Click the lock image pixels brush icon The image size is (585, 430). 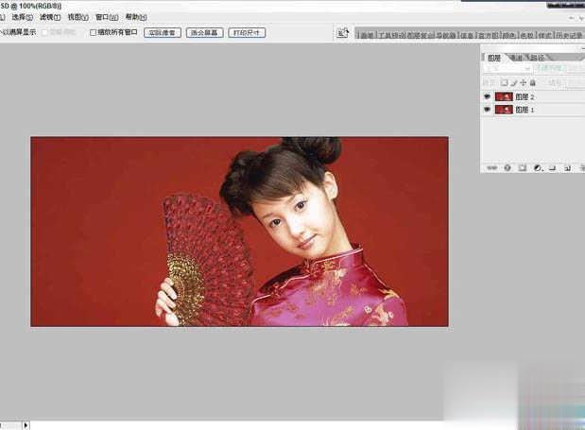coord(514,83)
